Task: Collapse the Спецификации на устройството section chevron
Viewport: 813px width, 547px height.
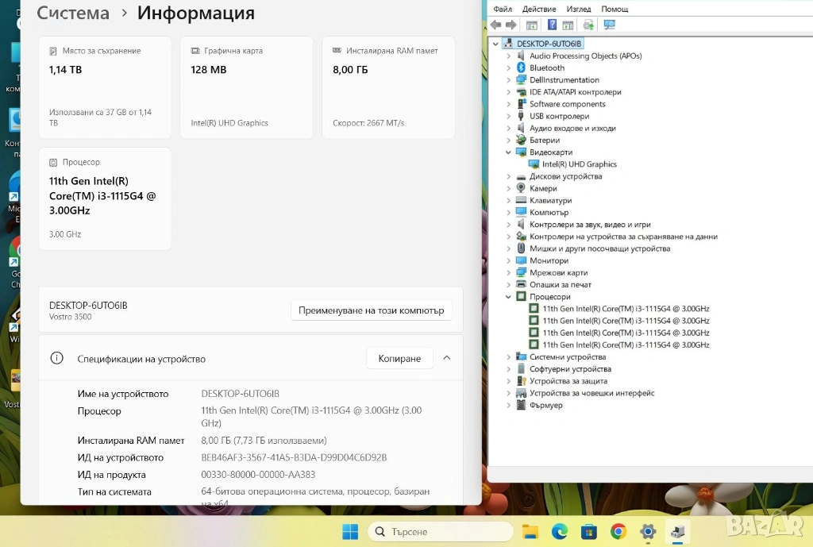Action: [447, 358]
